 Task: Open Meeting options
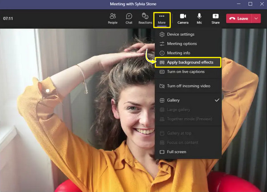(x=188, y=44)
